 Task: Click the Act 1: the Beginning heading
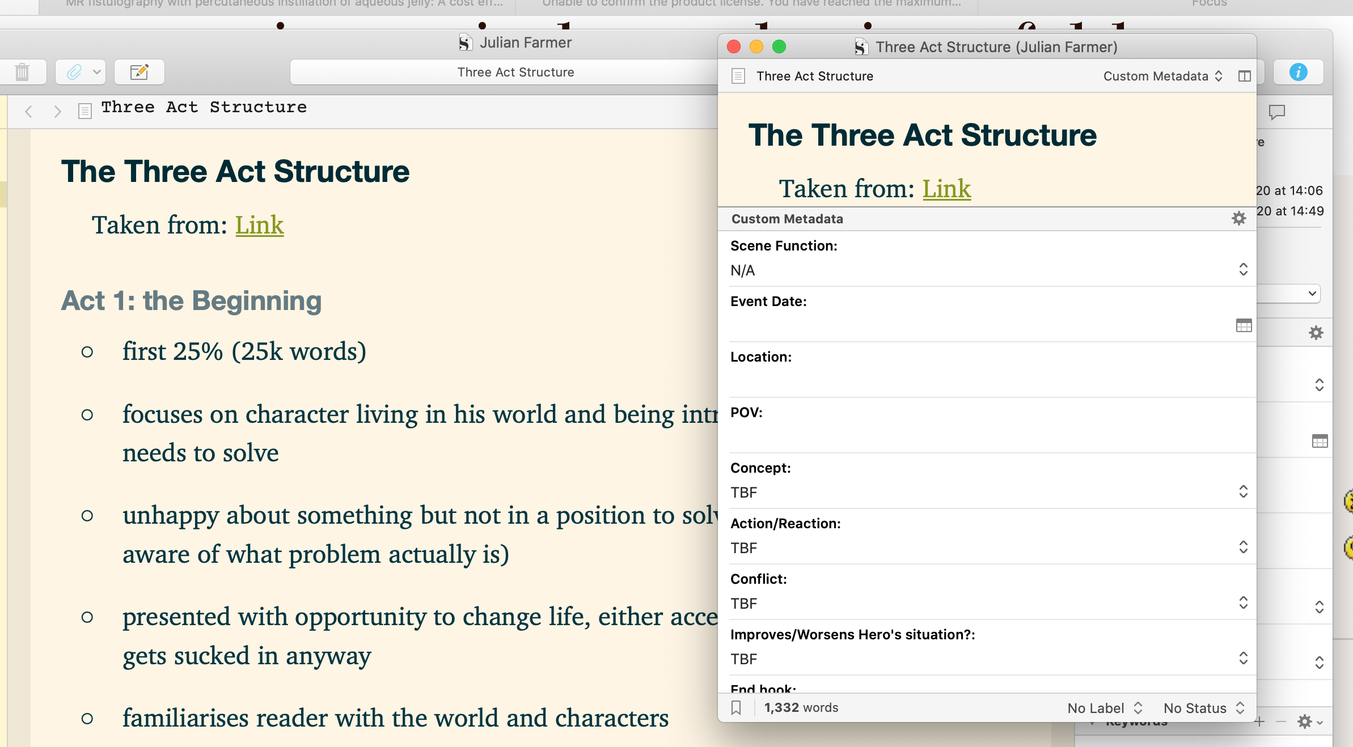pos(192,300)
